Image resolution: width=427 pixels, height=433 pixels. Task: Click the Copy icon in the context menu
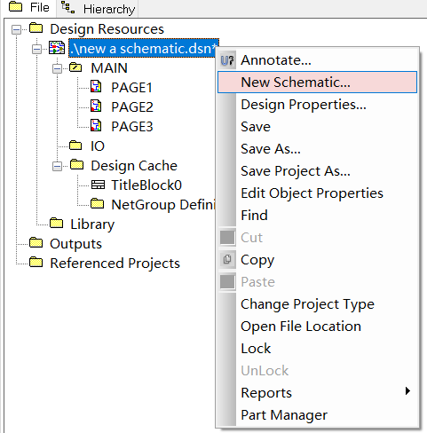[227, 259]
